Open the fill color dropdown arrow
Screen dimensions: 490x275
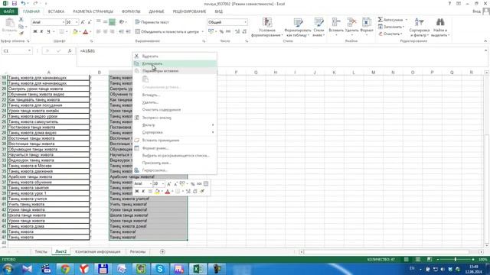(x=80, y=32)
